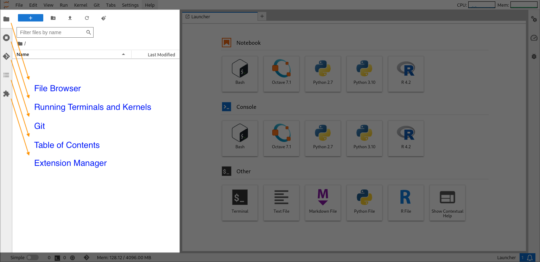
Task: Create a new Markdown File
Action: [323, 203]
